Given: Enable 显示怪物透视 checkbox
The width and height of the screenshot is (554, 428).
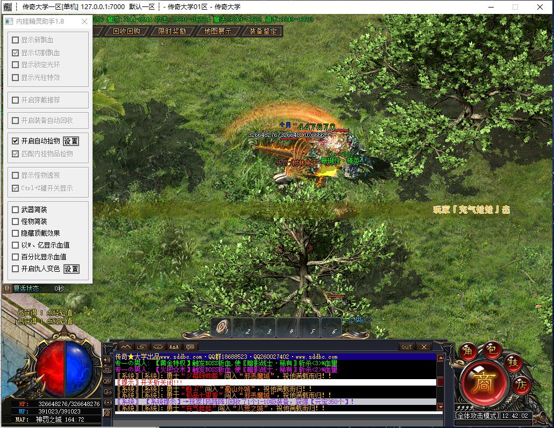Looking at the screenshot, I should [x=15, y=175].
